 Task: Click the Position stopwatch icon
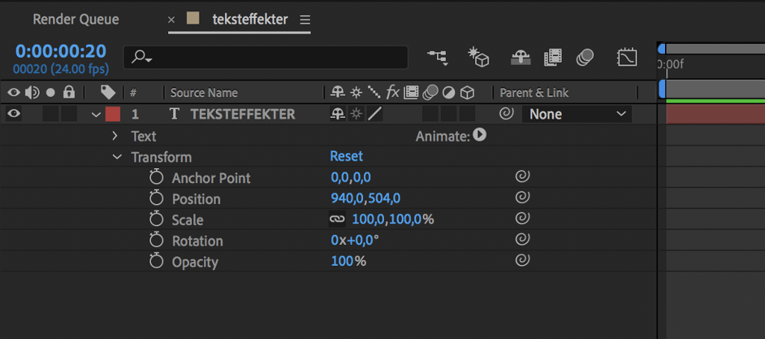(156, 199)
